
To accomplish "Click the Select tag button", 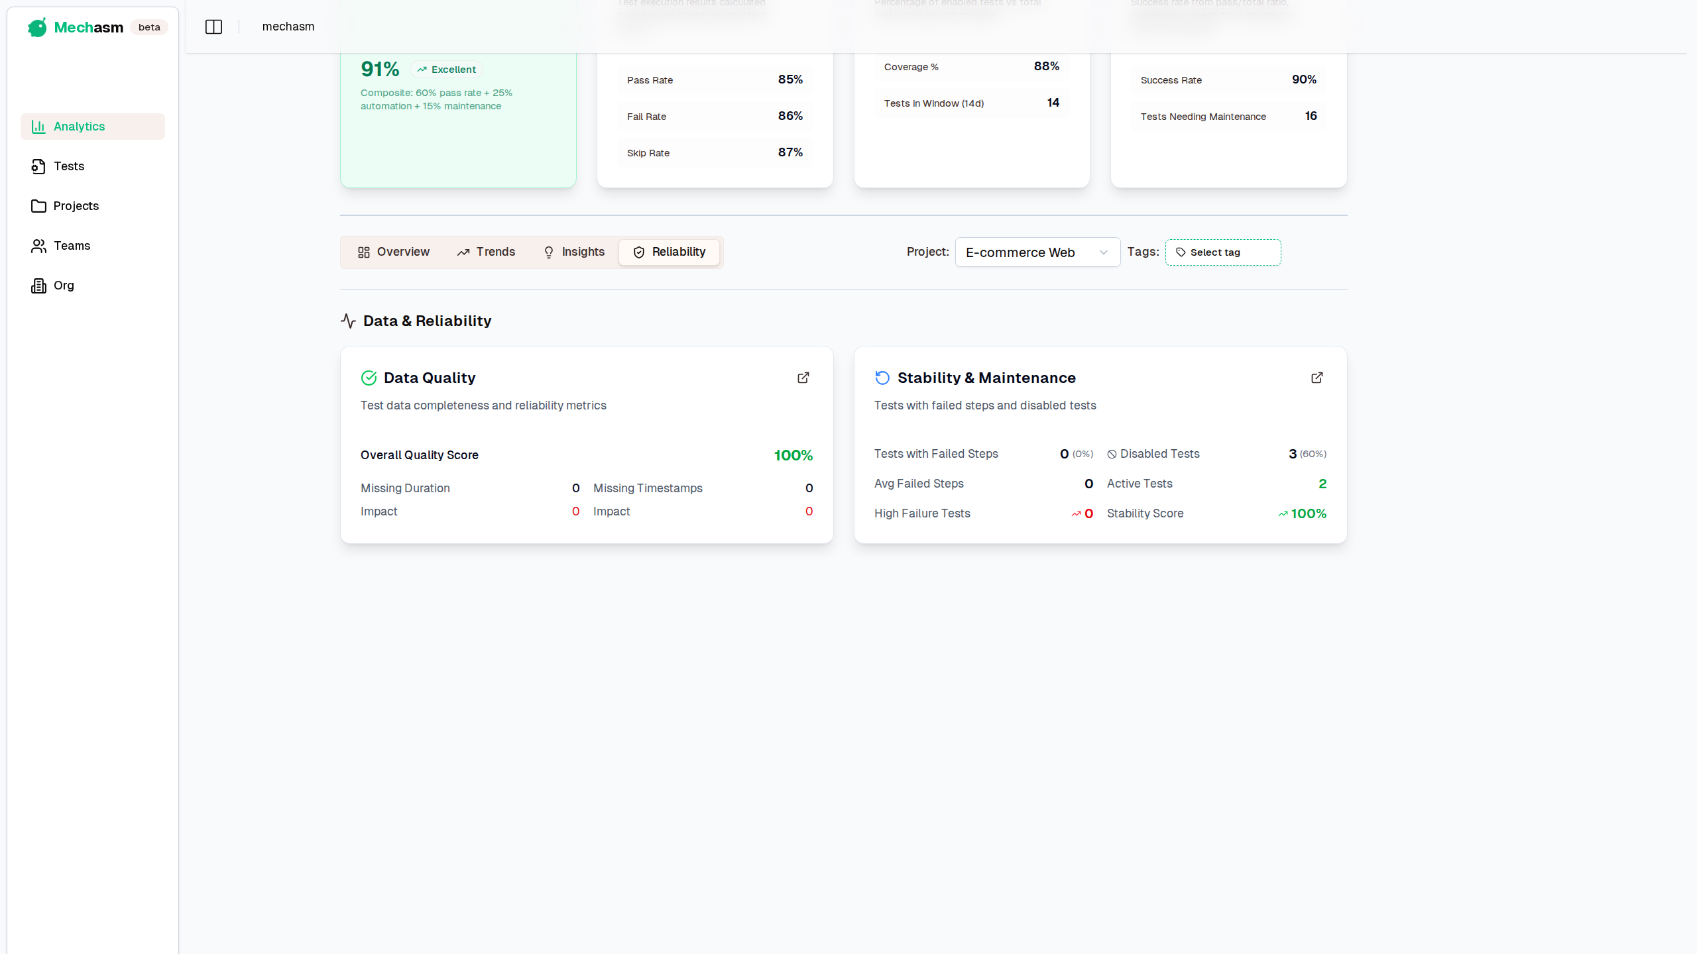I will [x=1222, y=252].
